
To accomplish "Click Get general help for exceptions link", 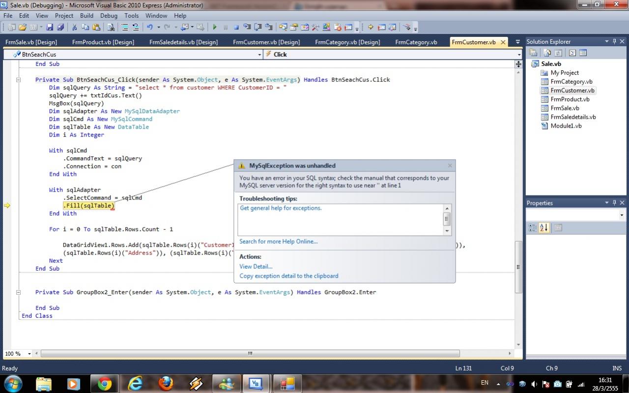I will 281,208.
